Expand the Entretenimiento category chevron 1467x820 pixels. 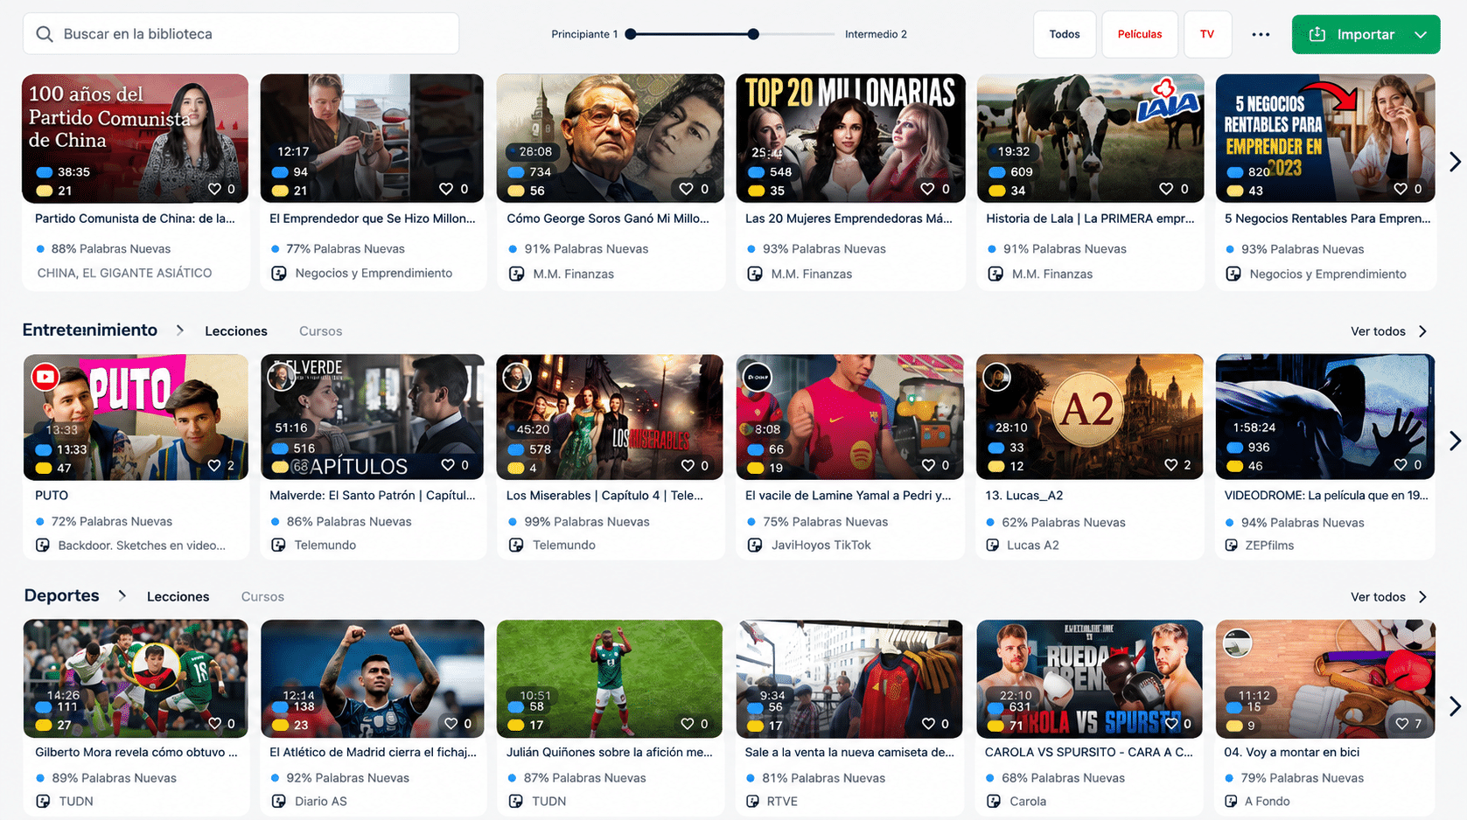click(179, 330)
